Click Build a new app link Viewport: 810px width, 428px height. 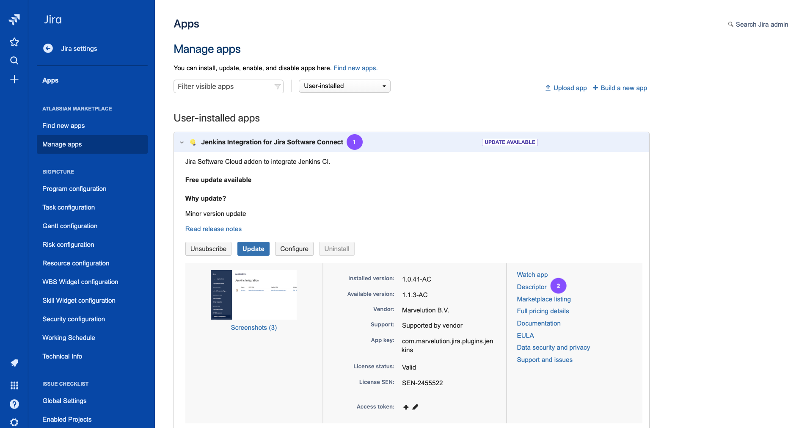click(624, 88)
